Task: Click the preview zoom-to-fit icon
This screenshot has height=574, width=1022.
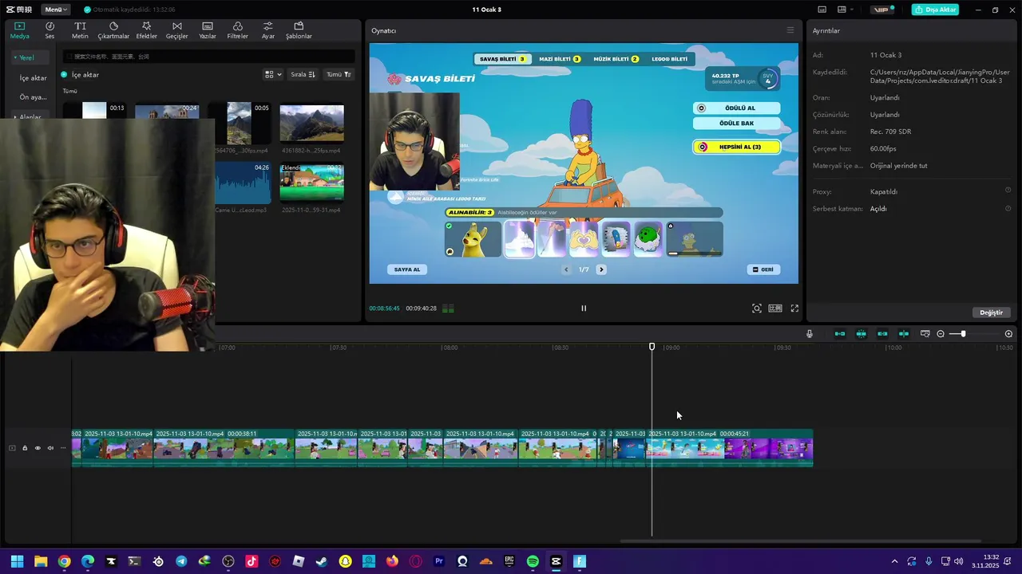Action: click(757, 309)
